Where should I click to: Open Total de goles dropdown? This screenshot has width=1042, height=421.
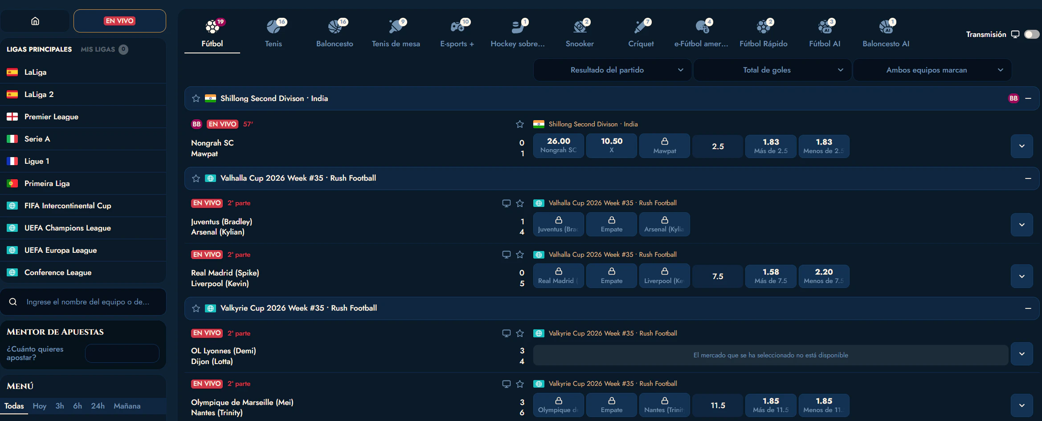tap(772, 70)
